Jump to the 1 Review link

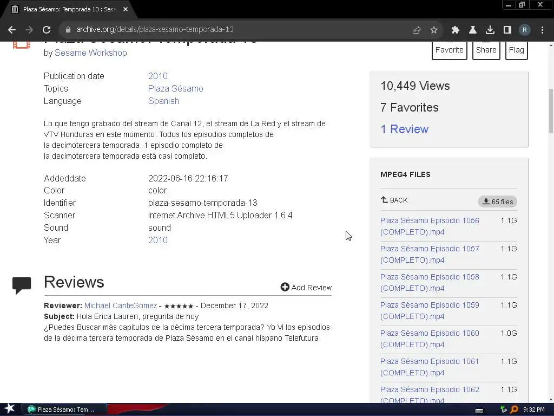coord(404,129)
